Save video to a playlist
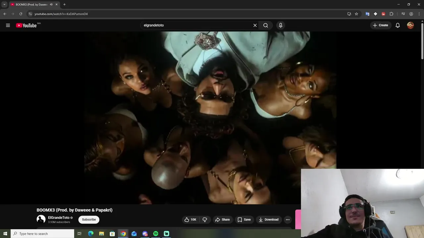 pos(244,219)
